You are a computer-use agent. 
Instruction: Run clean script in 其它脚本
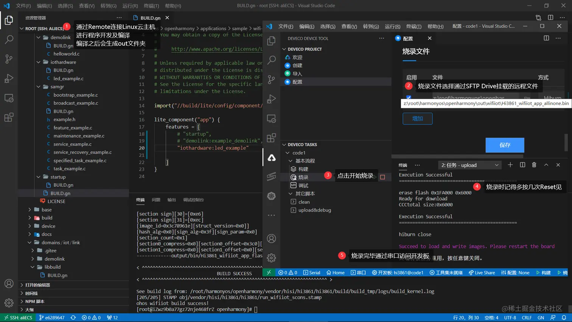(x=304, y=202)
